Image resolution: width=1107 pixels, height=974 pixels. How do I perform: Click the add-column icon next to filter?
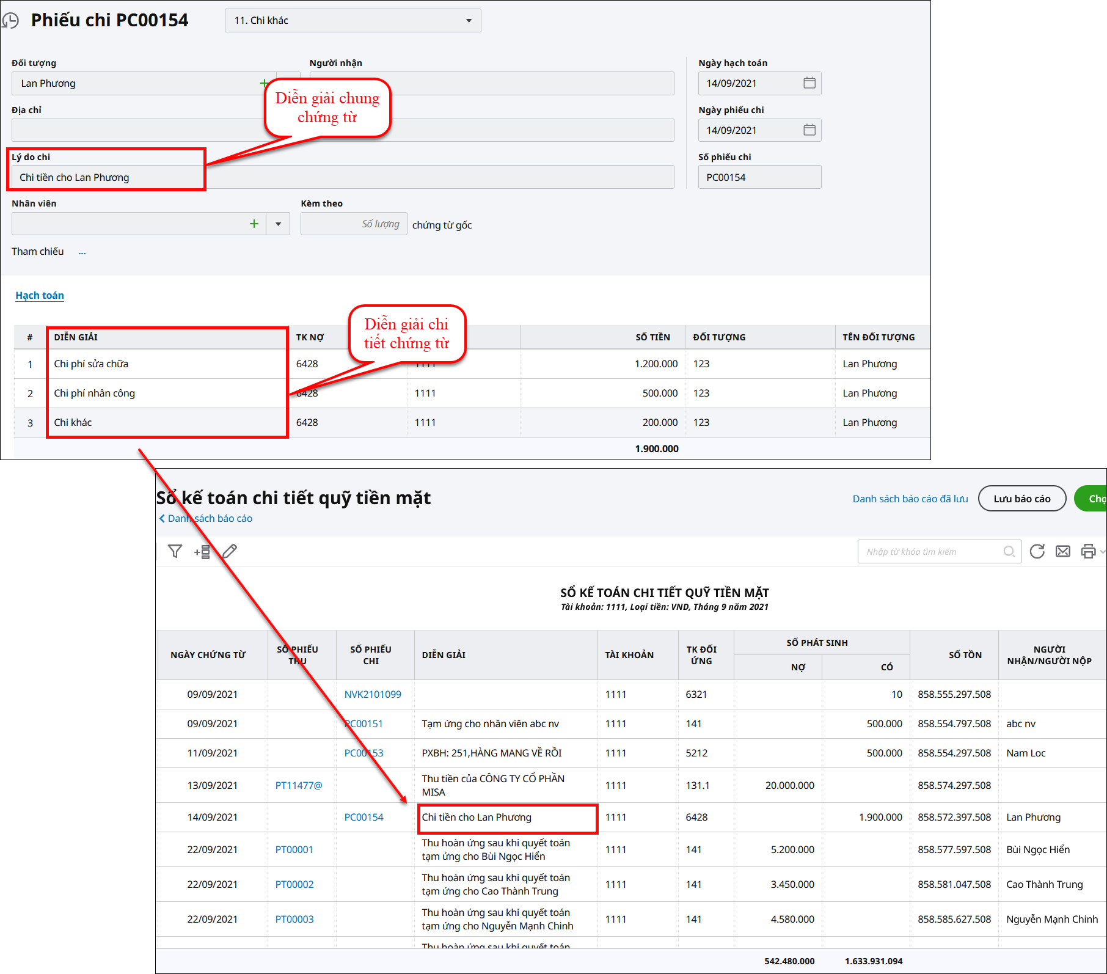(x=202, y=552)
